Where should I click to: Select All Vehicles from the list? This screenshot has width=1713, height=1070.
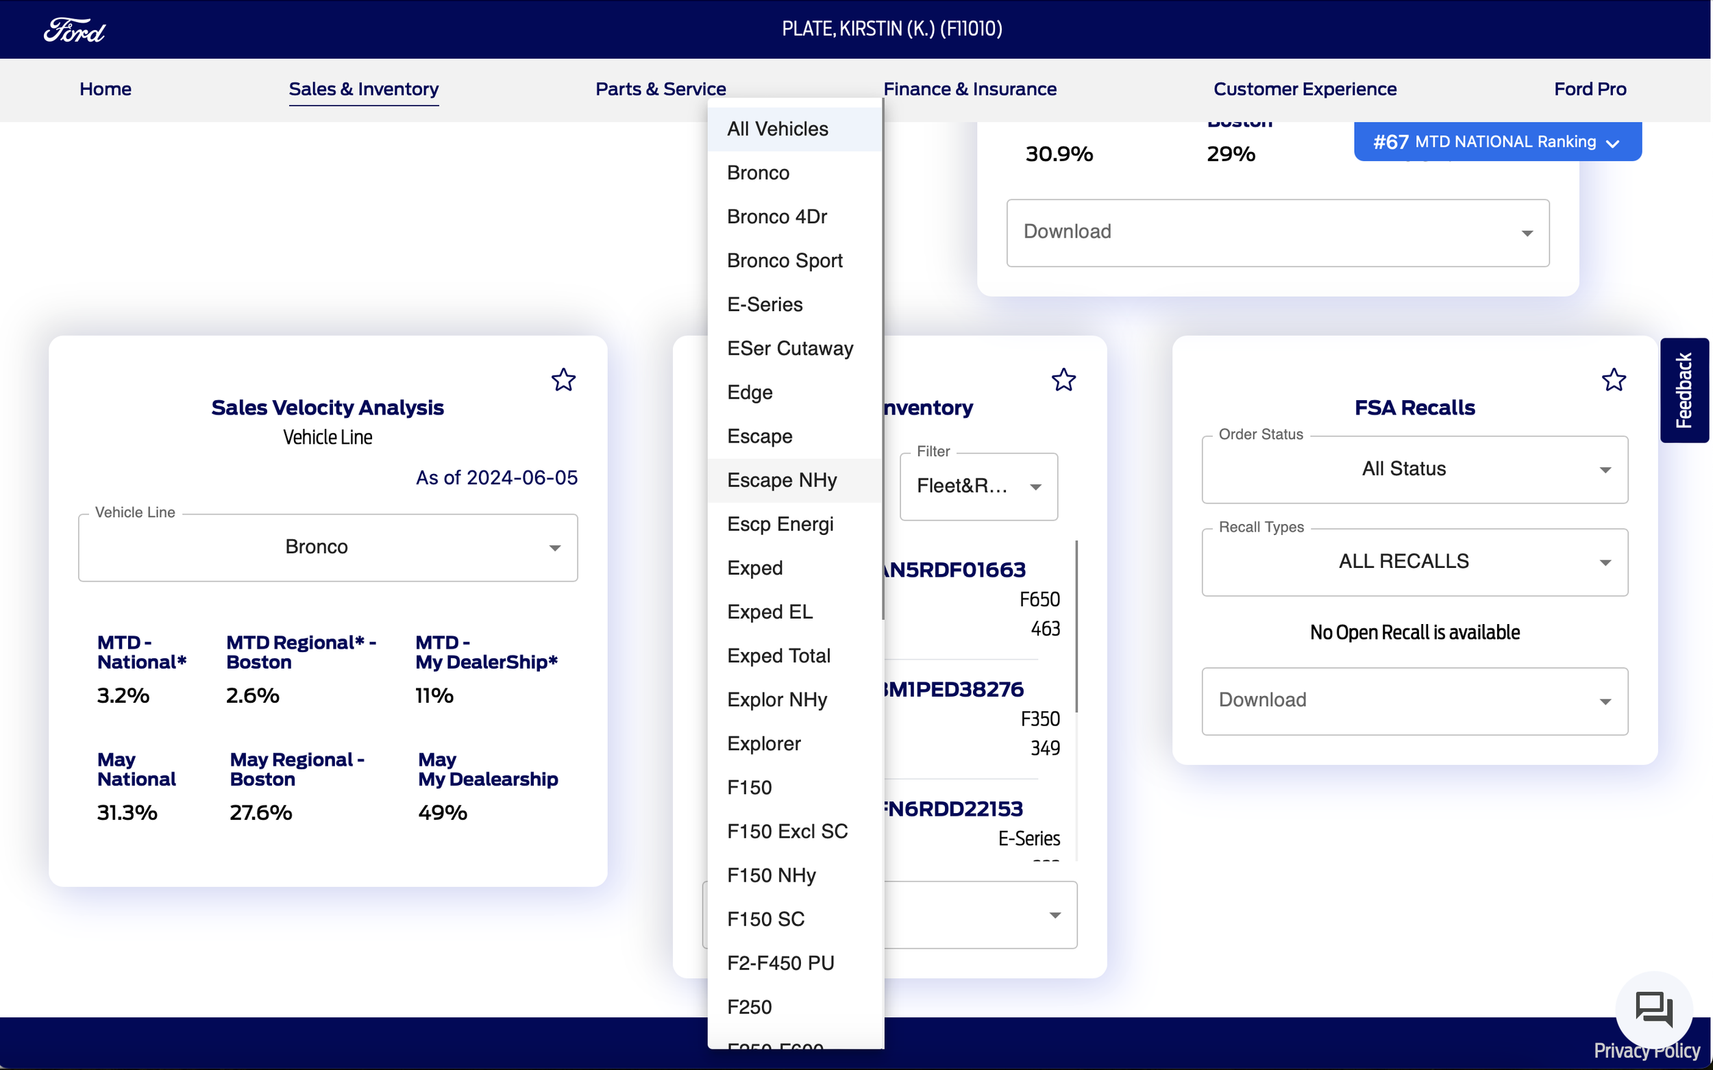tap(794, 129)
